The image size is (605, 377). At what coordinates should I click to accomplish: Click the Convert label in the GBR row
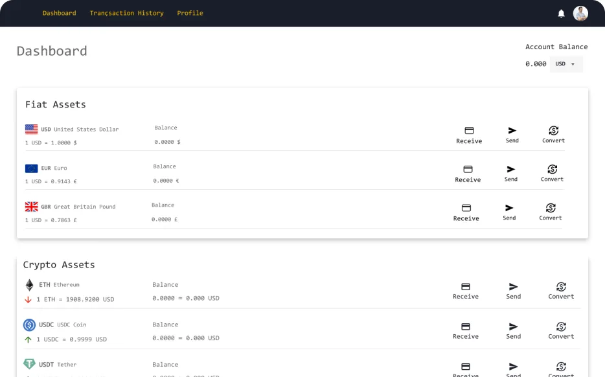click(551, 218)
